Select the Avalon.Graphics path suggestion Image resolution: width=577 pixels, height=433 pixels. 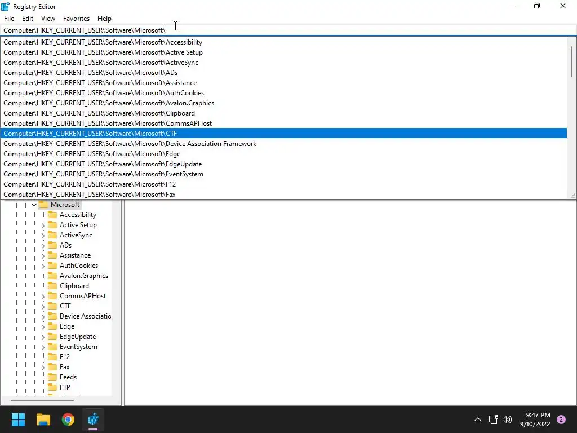(x=283, y=103)
